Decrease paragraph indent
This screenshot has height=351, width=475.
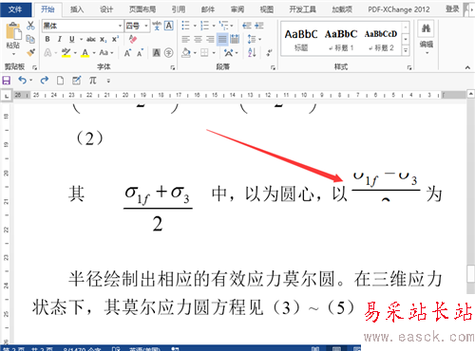(x=247, y=26)
